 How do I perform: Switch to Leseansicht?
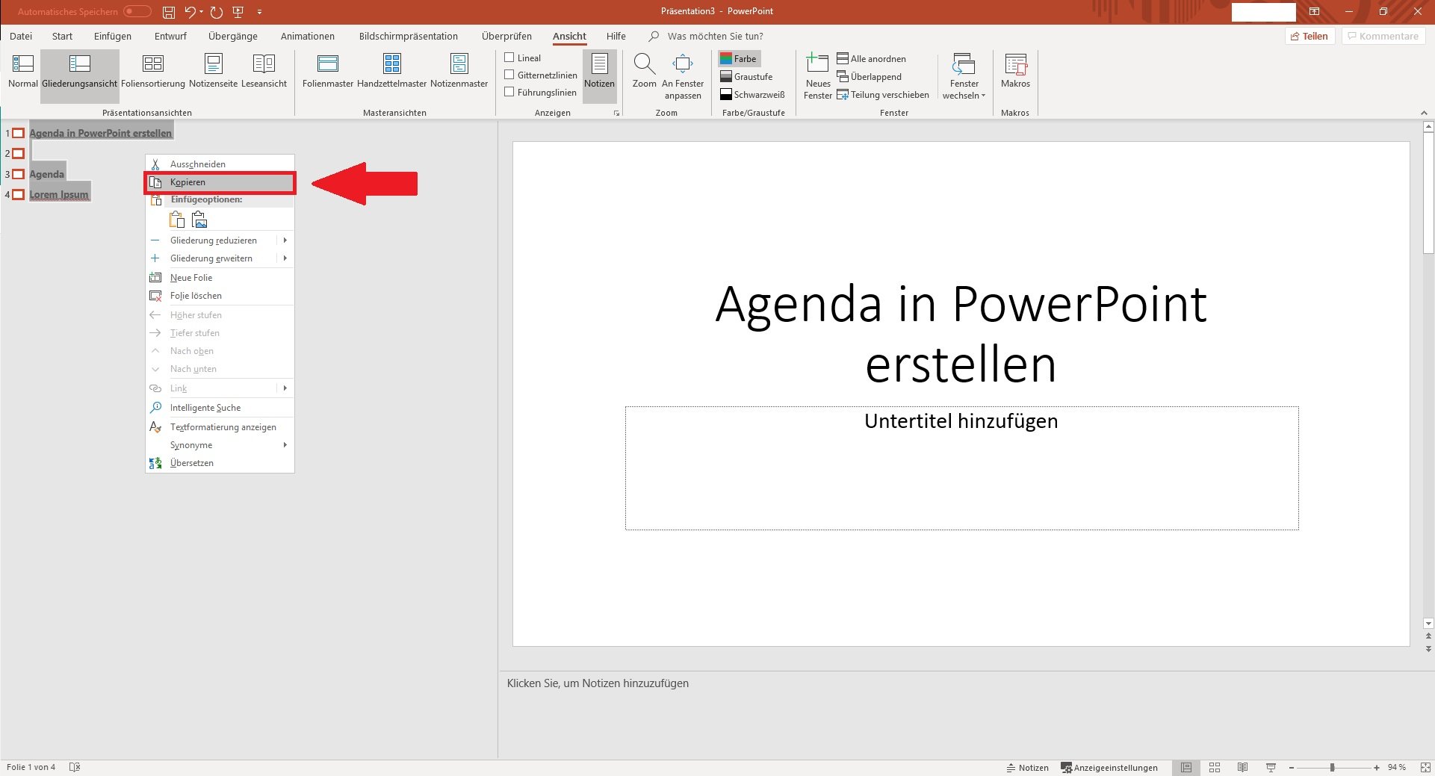tap(264, 72)
